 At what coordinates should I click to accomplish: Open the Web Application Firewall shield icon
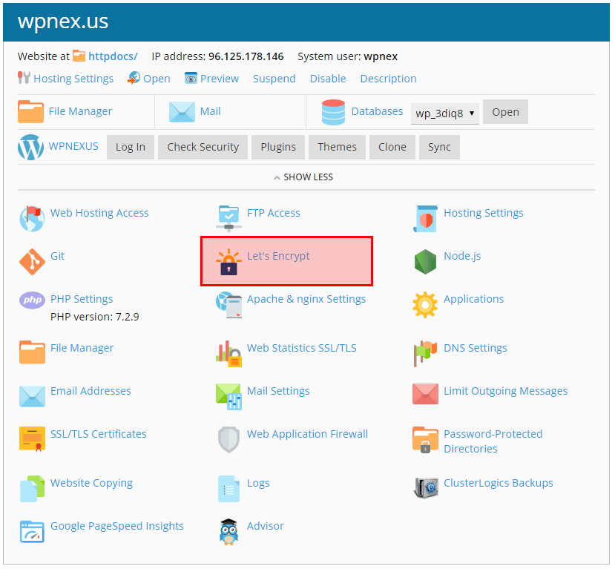228,440
